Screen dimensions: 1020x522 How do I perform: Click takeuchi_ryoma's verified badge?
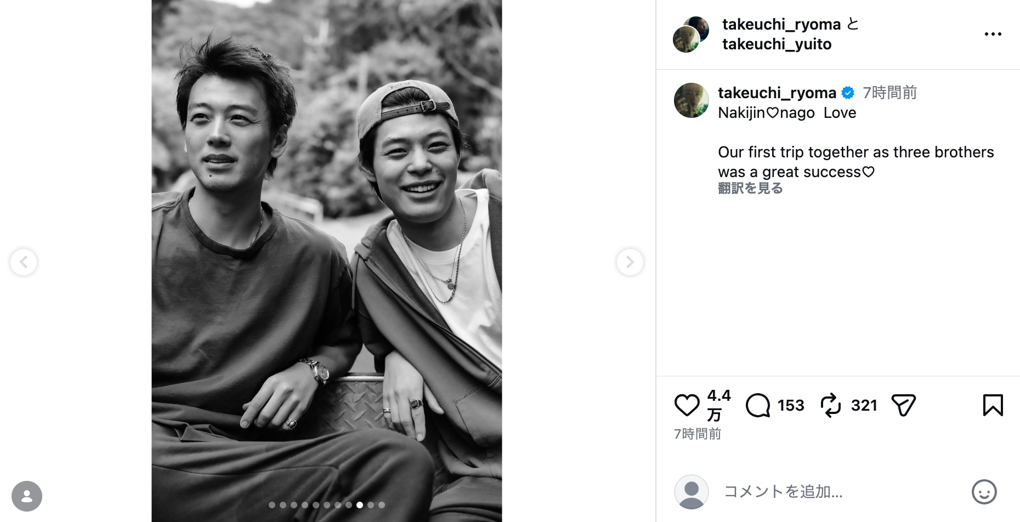[x=847, y=93]
